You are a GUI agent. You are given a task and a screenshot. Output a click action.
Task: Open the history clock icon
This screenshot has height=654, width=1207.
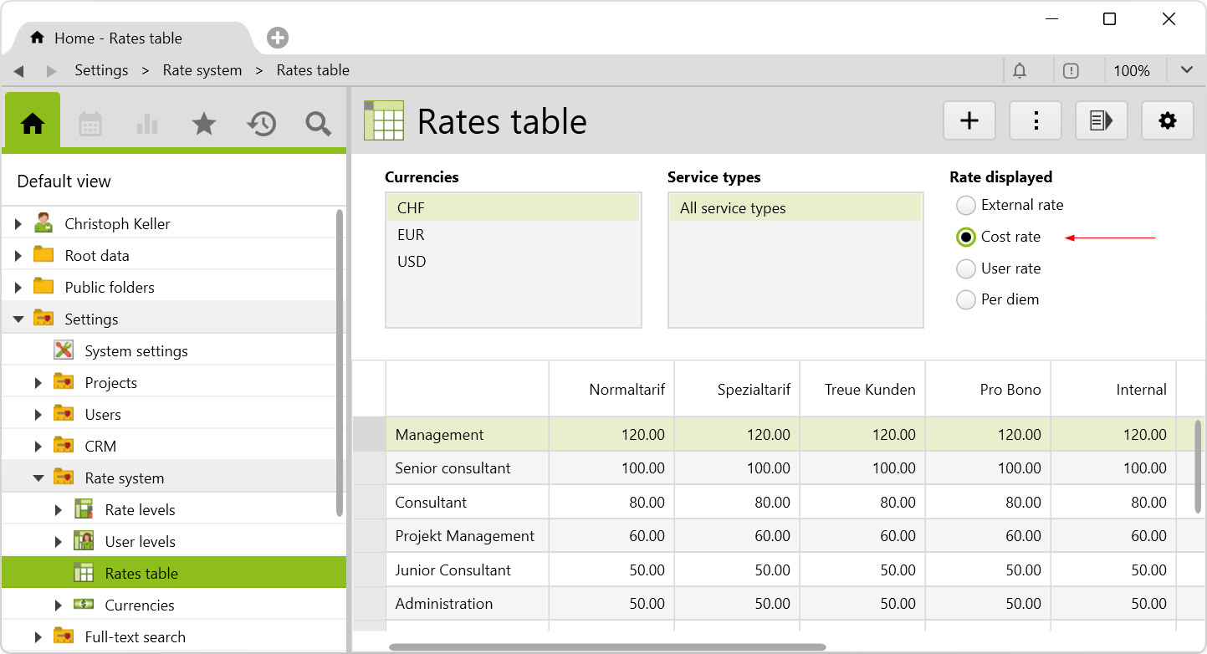click(x=261, y=124)
